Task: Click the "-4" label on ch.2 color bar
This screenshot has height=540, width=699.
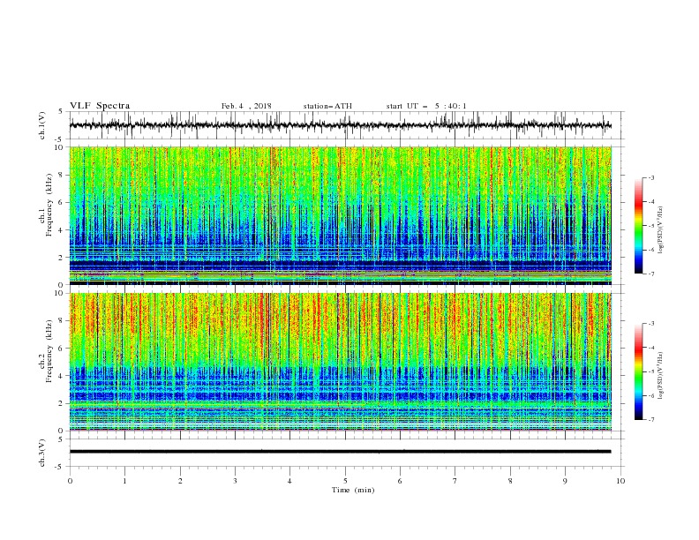Action: coord(650,348)
